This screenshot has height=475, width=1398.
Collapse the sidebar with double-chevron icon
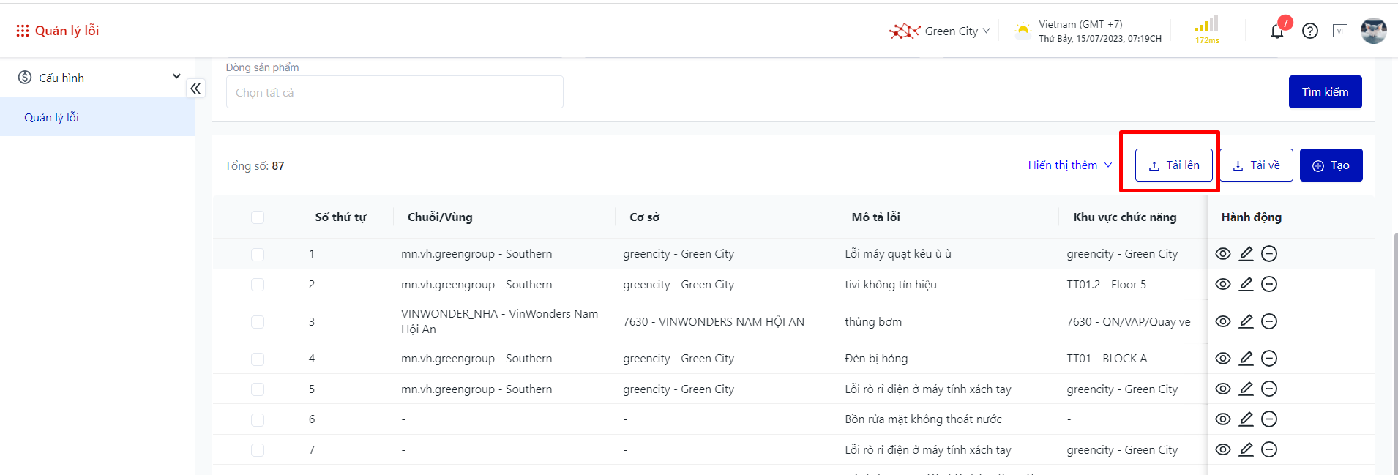coord(195,89)
